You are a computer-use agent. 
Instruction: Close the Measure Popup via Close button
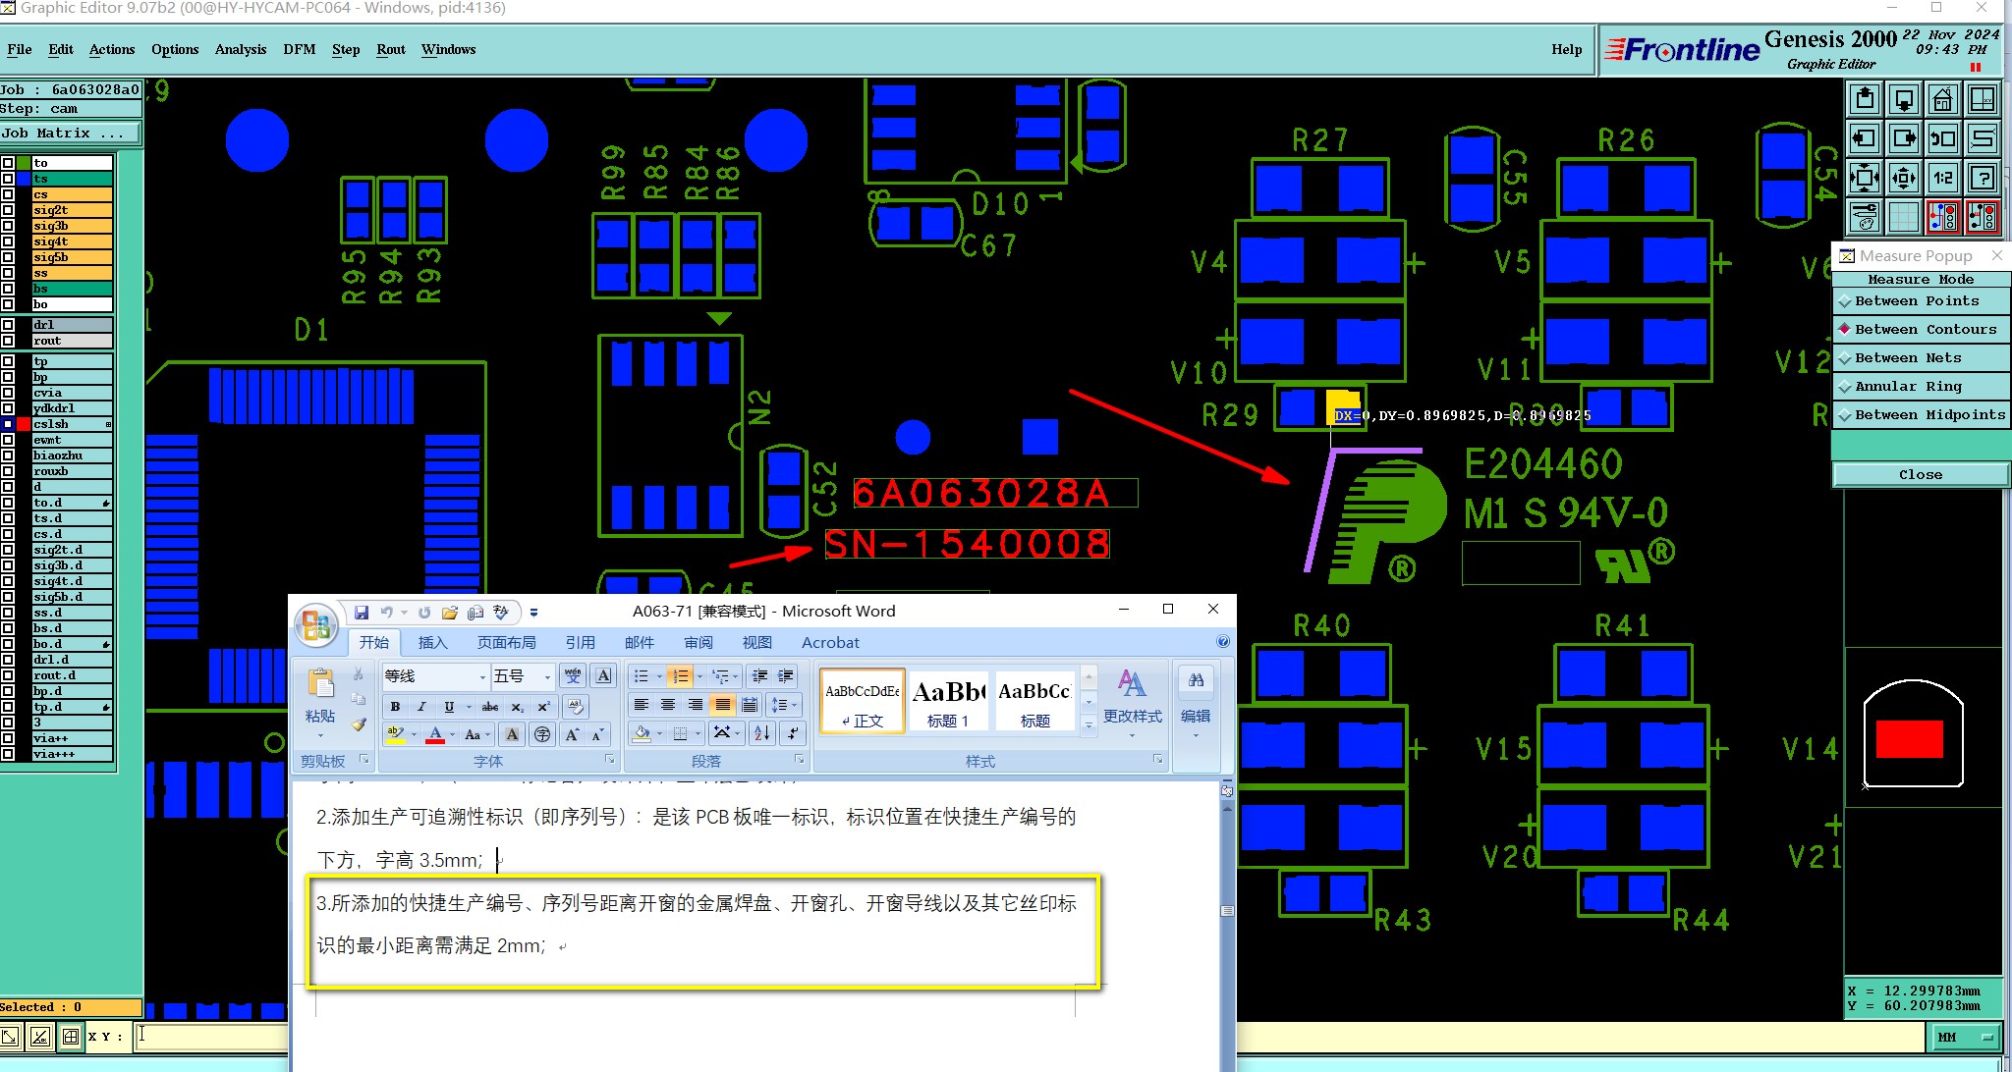(1921, 475)
